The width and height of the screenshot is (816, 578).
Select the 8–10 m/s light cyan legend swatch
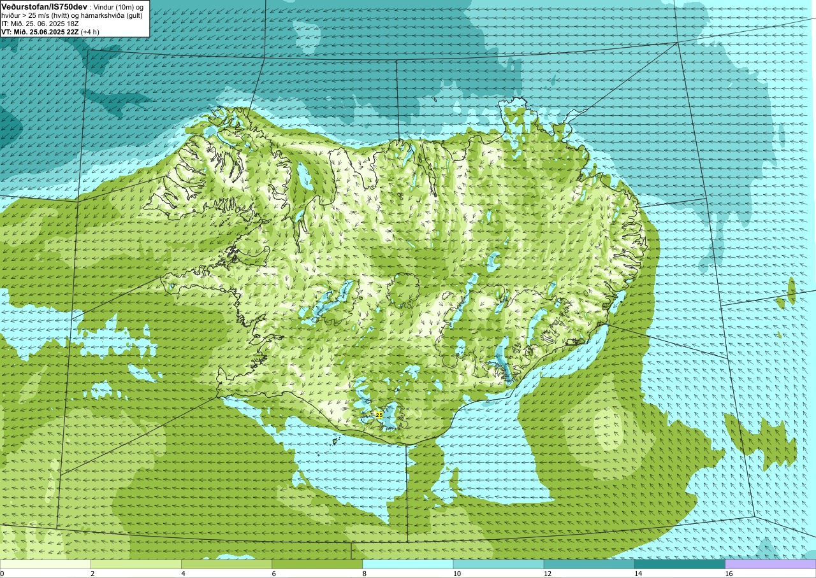tap(408, 564)
